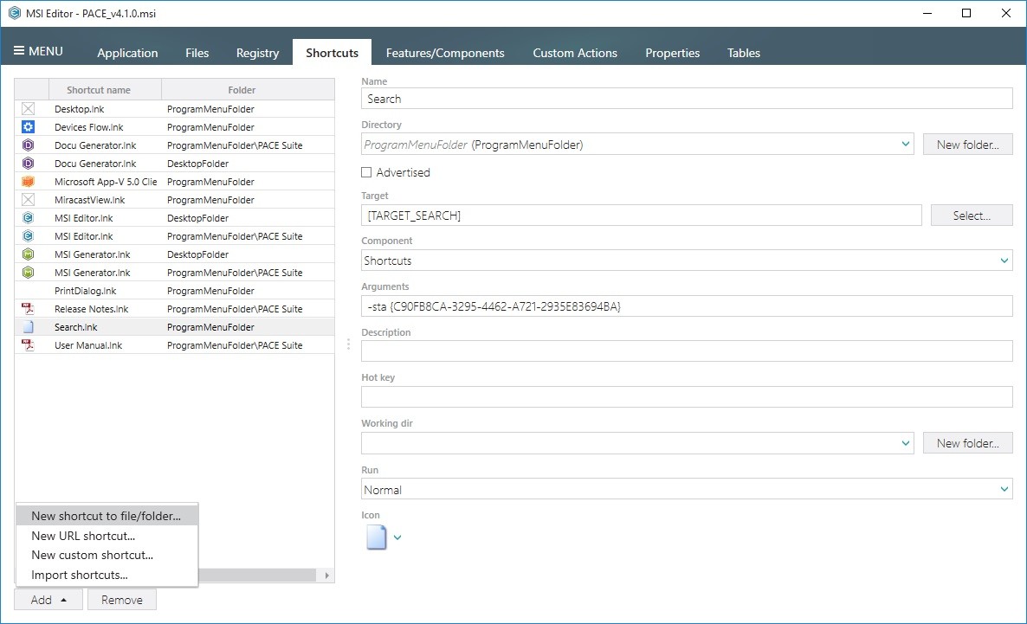Choose New shortcut to file/folder
This screenshot has width=1027, height=624.
tap(107, 516)
